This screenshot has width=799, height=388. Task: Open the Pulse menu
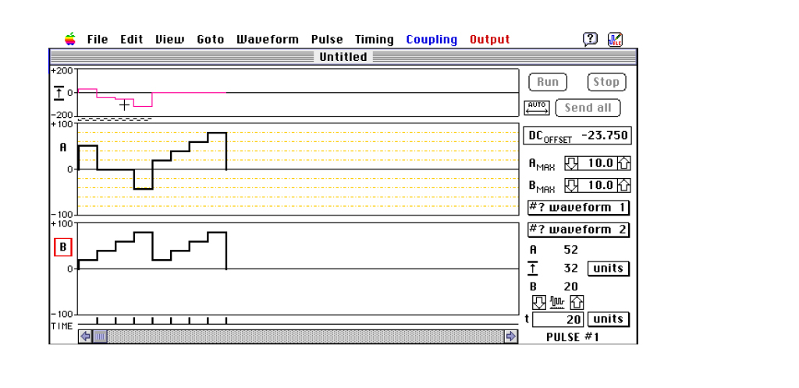[327, 39]
